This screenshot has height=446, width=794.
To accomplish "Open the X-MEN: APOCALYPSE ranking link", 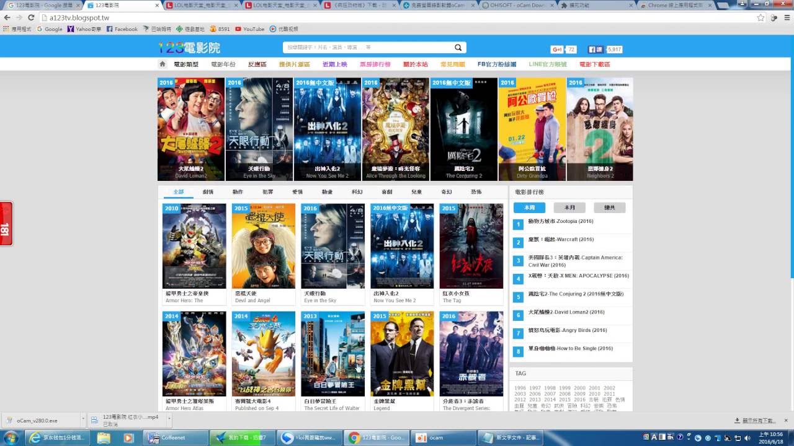I will coord(578,276).
